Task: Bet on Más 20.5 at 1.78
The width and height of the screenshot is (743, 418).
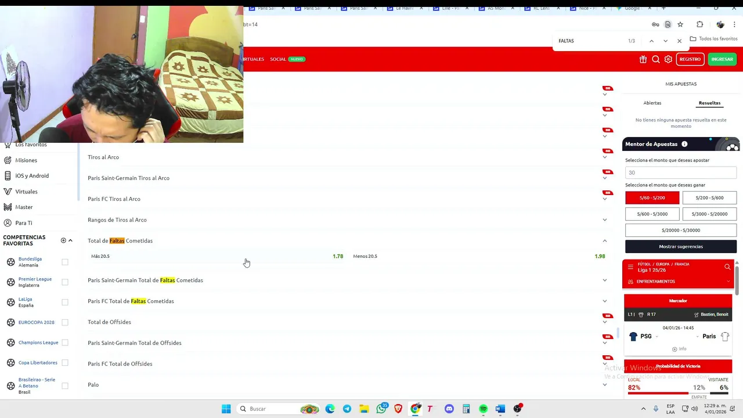Action: [x=217, y=256]
